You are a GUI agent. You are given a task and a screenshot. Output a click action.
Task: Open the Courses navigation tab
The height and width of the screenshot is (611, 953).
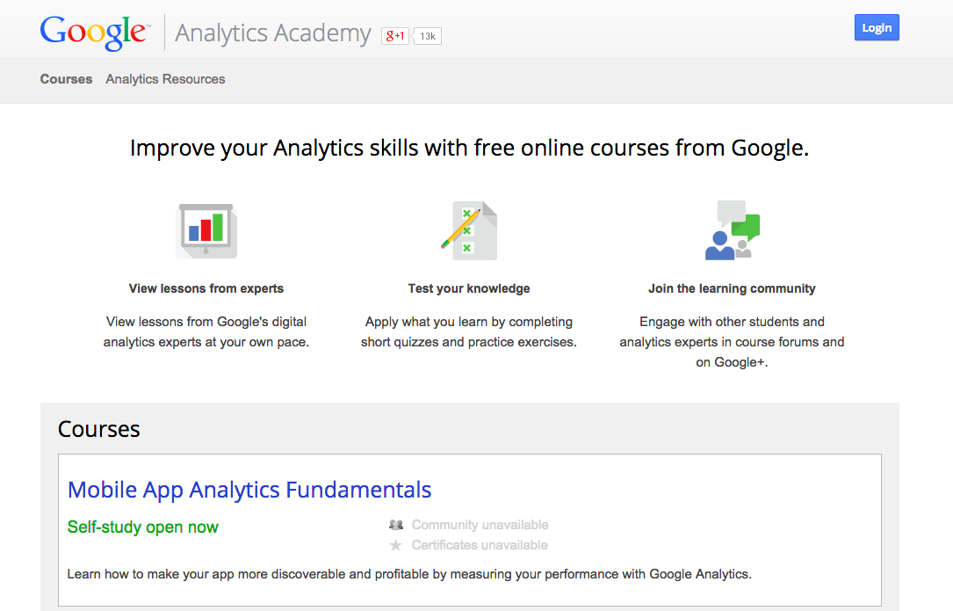pos(66,79)
